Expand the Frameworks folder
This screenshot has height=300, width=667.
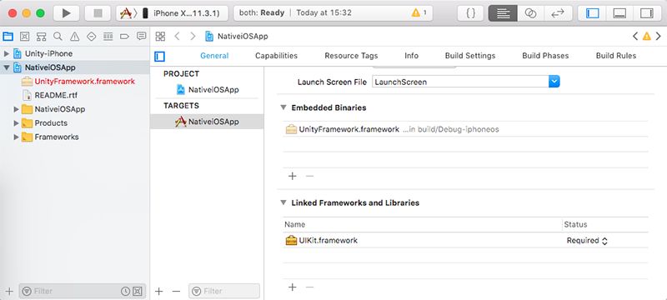[x=17, y=137]
